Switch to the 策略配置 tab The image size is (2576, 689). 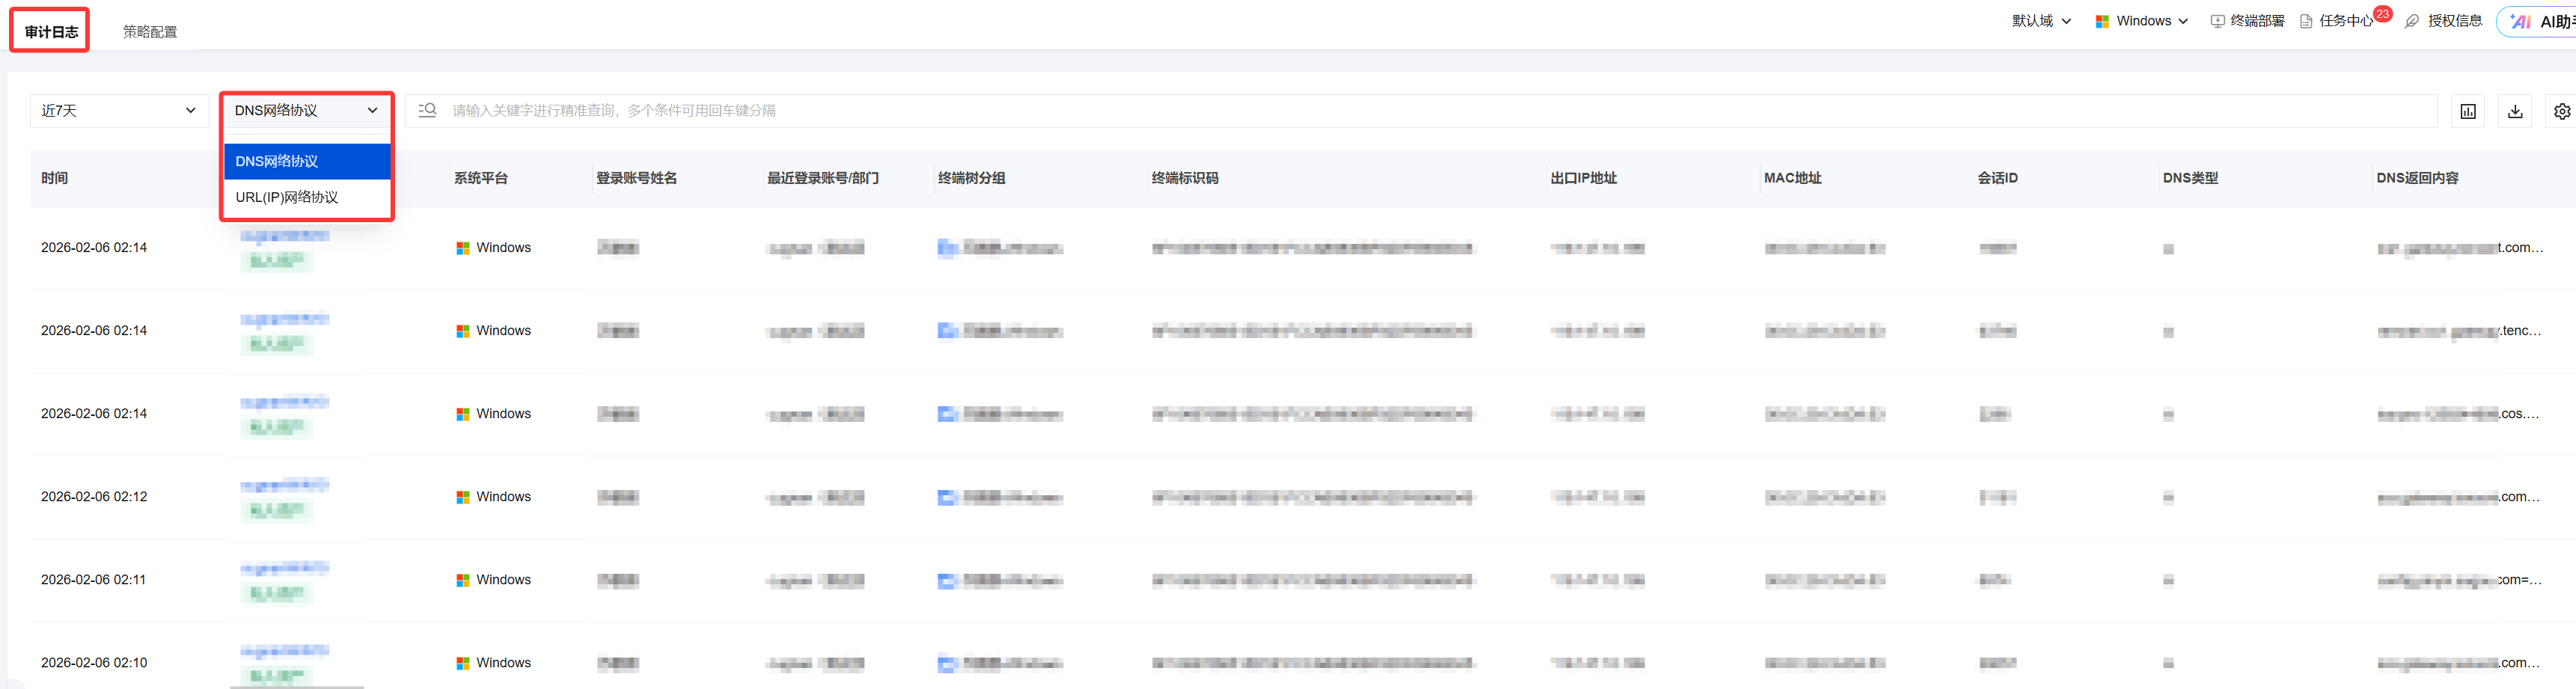[150, 32]
